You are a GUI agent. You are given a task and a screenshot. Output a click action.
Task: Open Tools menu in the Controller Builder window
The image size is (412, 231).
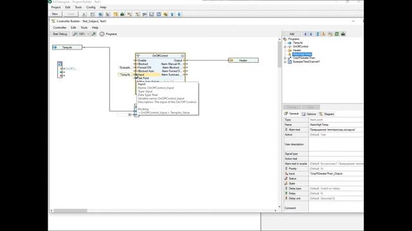click(84, 28)
